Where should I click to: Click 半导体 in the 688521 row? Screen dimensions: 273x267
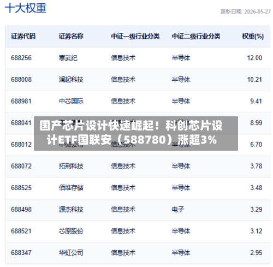pyautogui.click(x=181, y=231)
